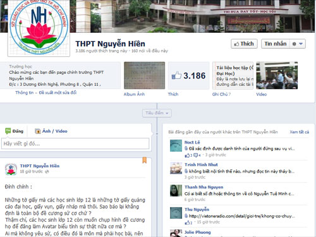Click Đề xuất một sửa đổi link
316x237 pixels.
point(58,93)
